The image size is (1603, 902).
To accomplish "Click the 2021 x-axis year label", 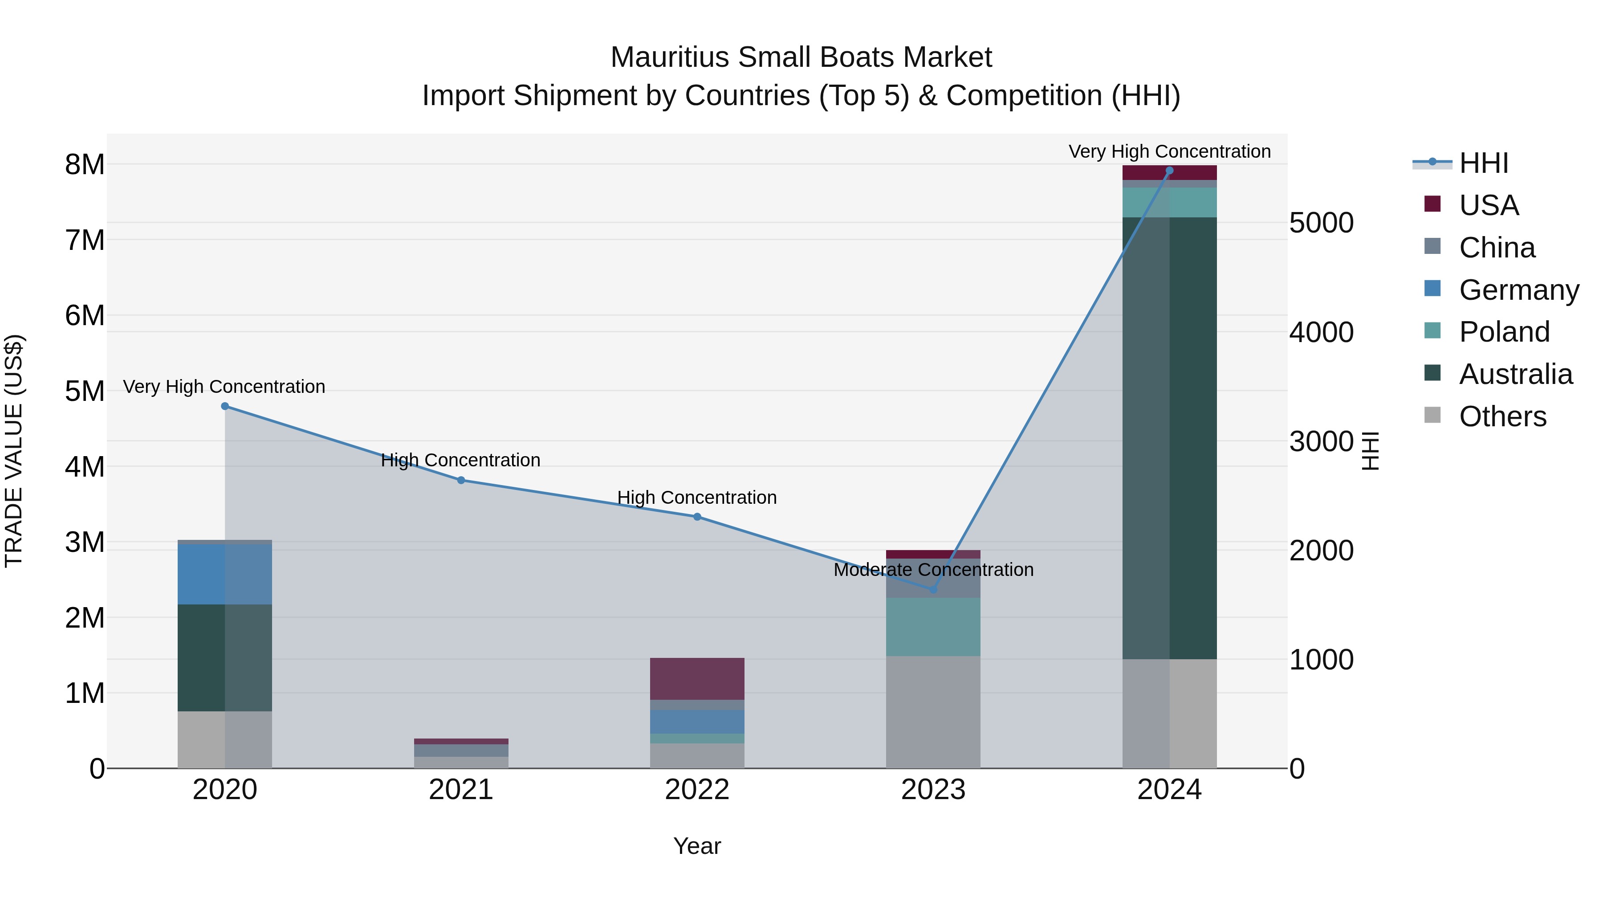I will [x=461, y=790].
